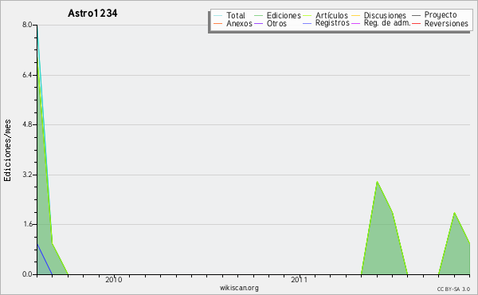
Task: Select the Reversiones legend entry
Action: tap(446, 23)
